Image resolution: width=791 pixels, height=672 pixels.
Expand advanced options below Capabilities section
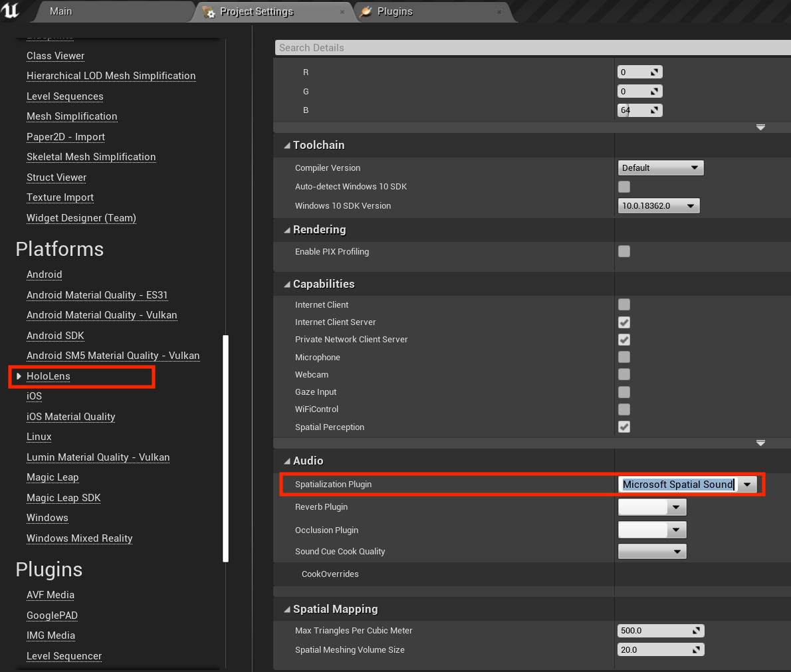760,443
